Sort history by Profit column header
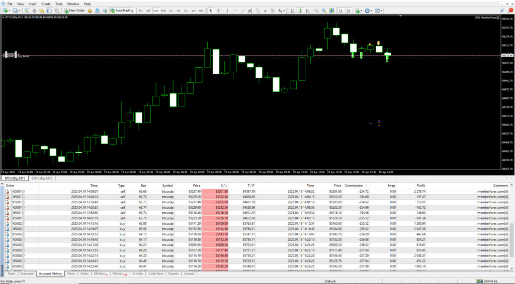515x284 pixels. (x=420, y=185)
